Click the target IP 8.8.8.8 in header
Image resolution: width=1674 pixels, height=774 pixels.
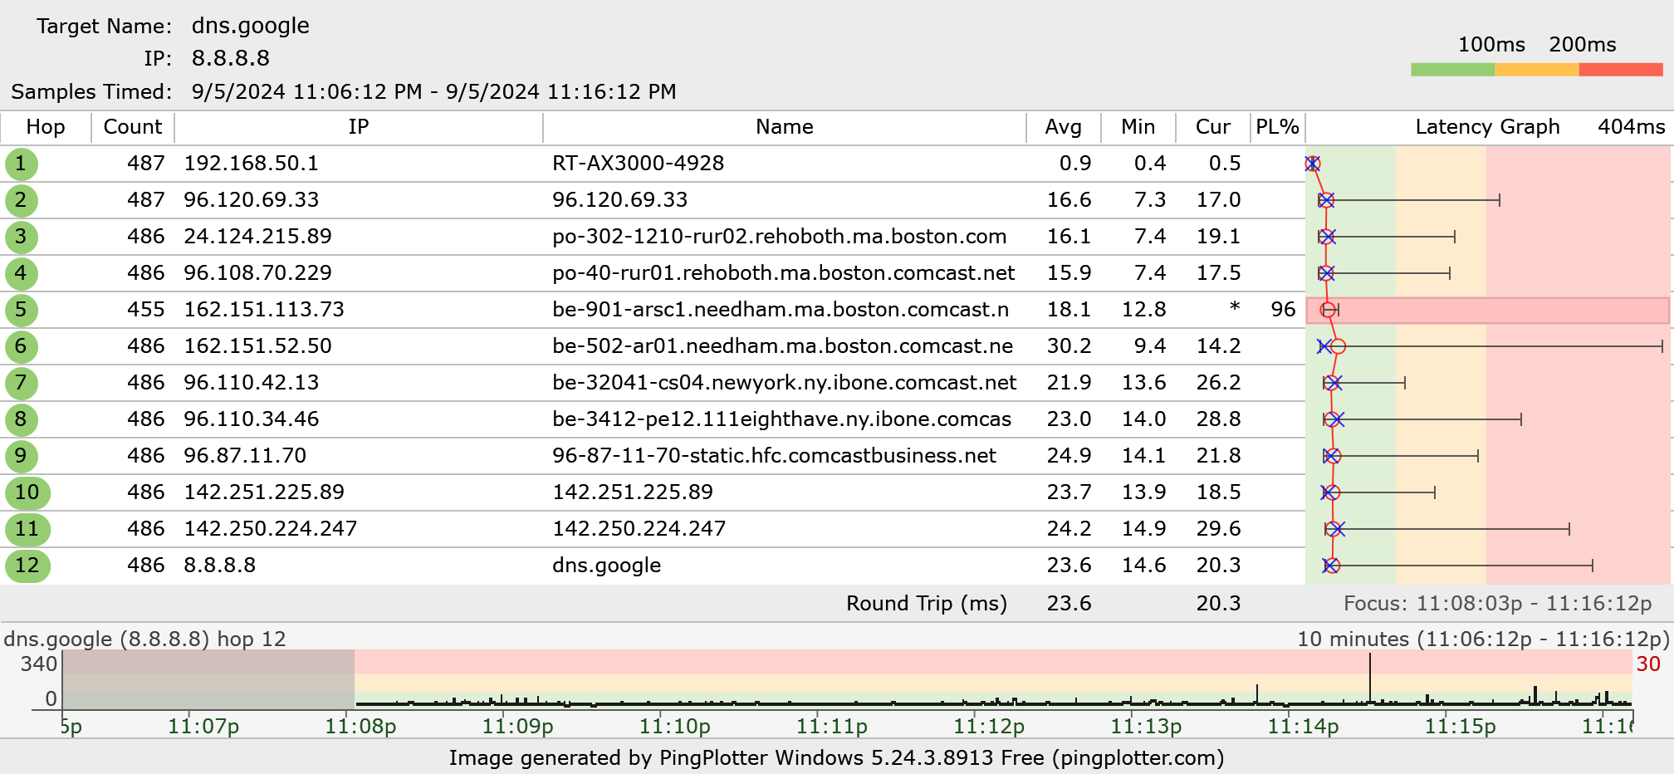click(231, 58)
